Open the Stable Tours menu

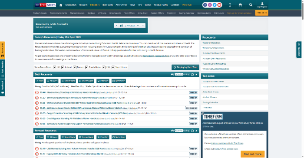pyautogui.click(x=161, y=5)
